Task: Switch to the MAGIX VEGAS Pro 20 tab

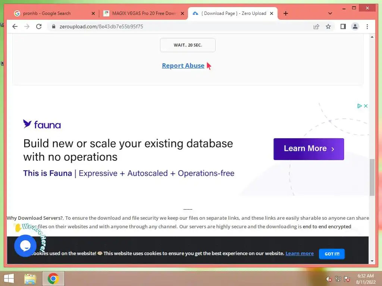Action: click(144, 13)
